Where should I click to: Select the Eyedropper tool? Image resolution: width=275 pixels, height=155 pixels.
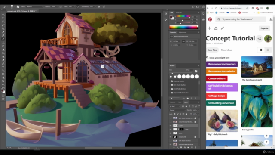tap(3, 32)
